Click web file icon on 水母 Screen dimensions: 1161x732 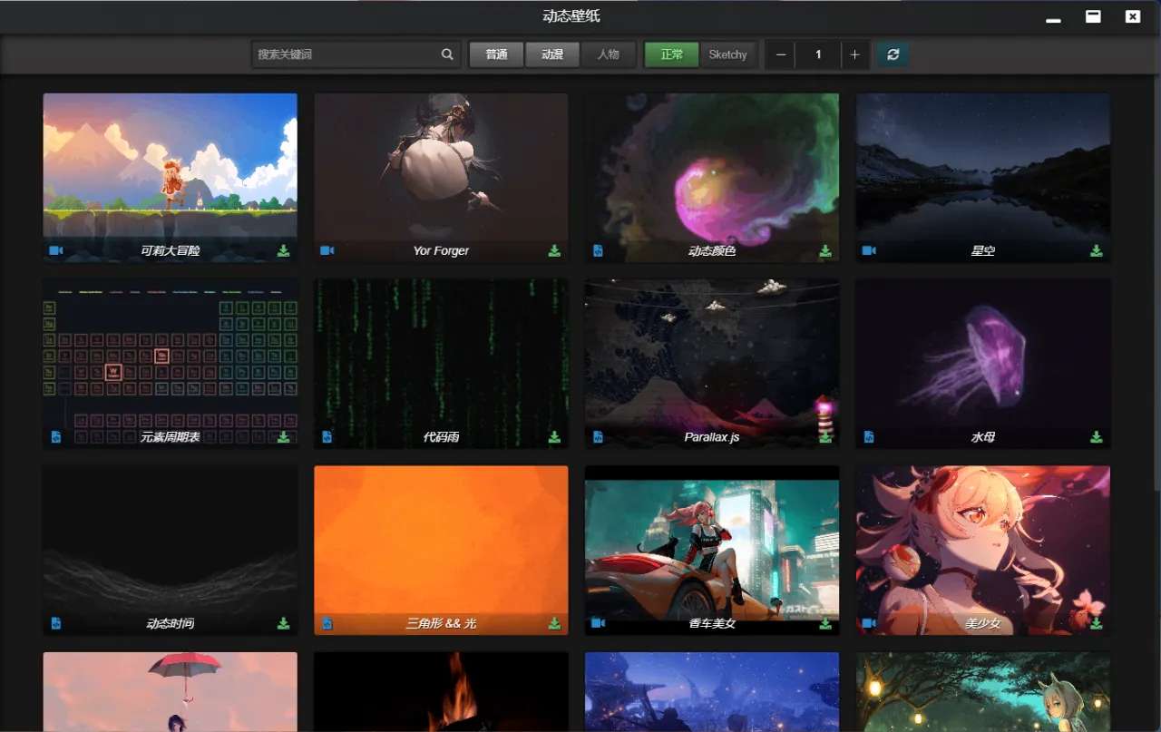point(869,437)
